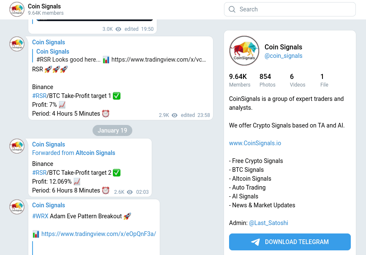Viewport: 366px width, 255px height.
Task: Click the Coin Signals avatar in the top header
Action: [17, 9]
